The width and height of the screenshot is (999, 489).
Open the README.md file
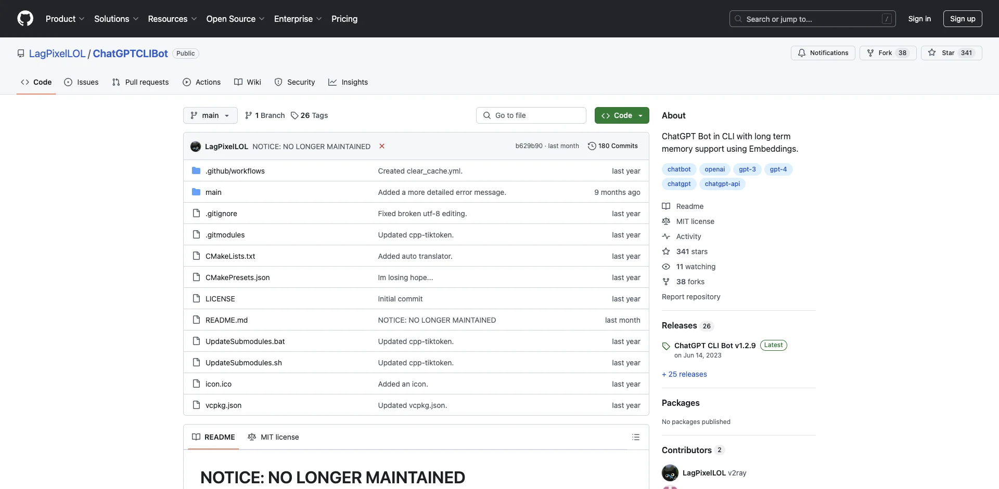click(x=226, y=320)
